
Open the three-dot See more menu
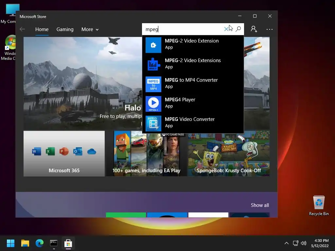pos(270,29)
